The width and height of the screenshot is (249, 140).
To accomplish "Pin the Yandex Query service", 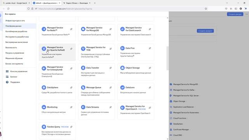I will 71,127.
